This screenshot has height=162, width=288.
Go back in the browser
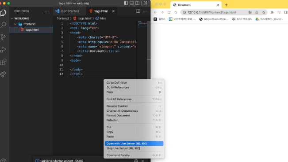point(155,12)
